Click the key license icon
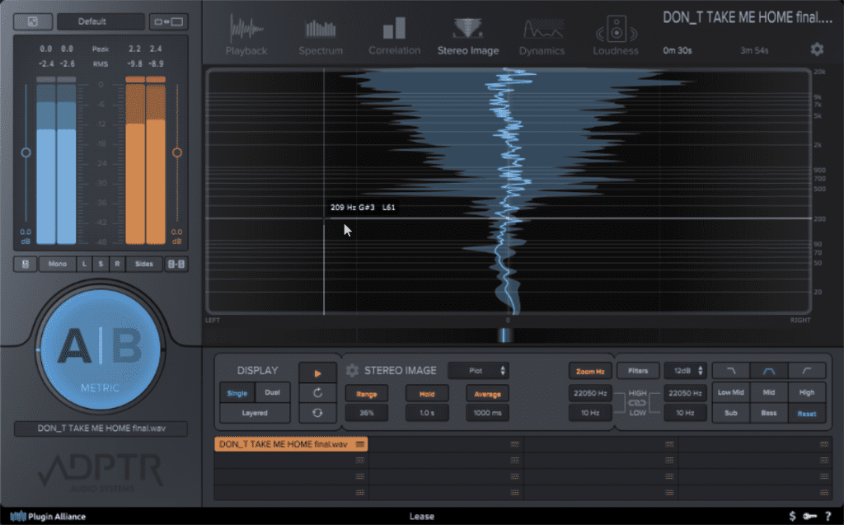Image resolution: width=844 pixels, height=525 pixels. click(x=809, y=516)
